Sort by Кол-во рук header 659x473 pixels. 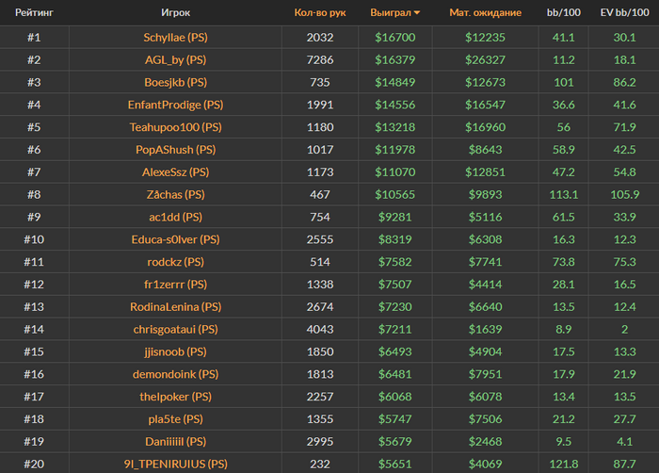(320, 13)
